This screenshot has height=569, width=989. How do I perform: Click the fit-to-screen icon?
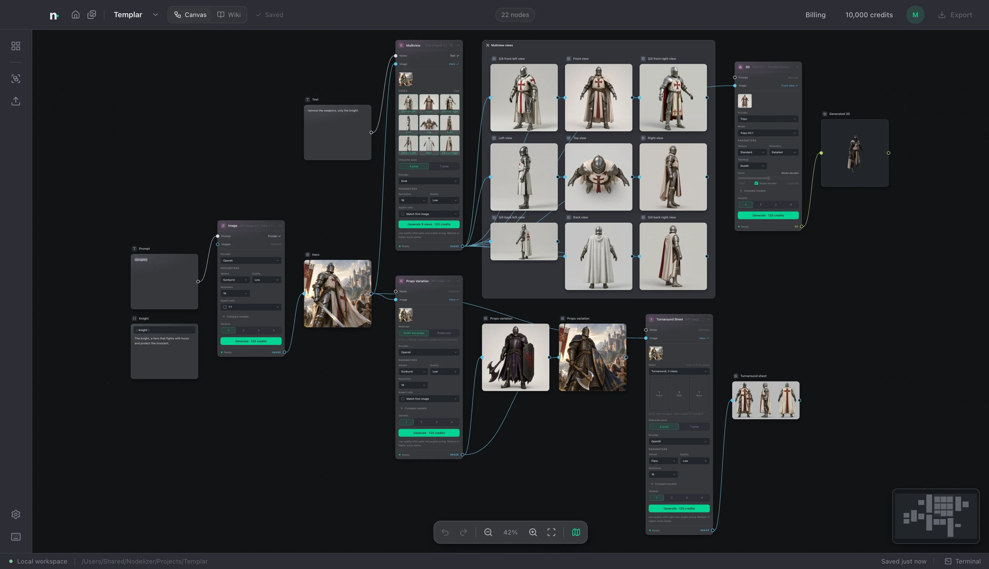tap(551, 532)
